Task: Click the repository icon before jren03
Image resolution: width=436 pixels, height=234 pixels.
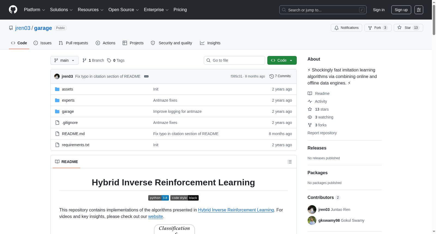Action: [x=11, y=28]
